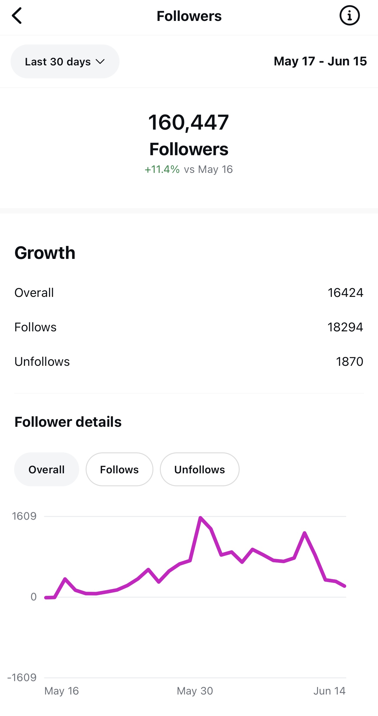The width and height of the screenshot is (378, 716).
Task: Select the Overall filter chip
Action: [47, 469]
